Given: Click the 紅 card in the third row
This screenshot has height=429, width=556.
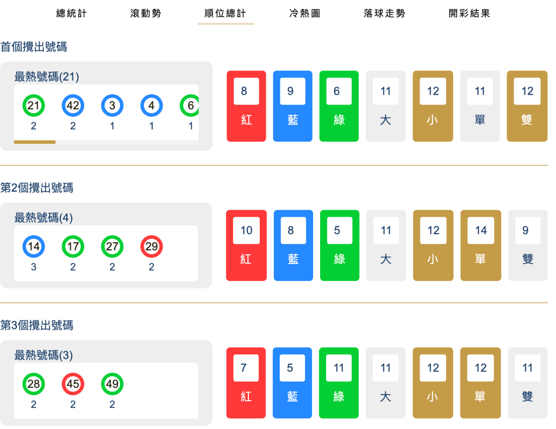Looking at the screenshot, I should 246,383.
